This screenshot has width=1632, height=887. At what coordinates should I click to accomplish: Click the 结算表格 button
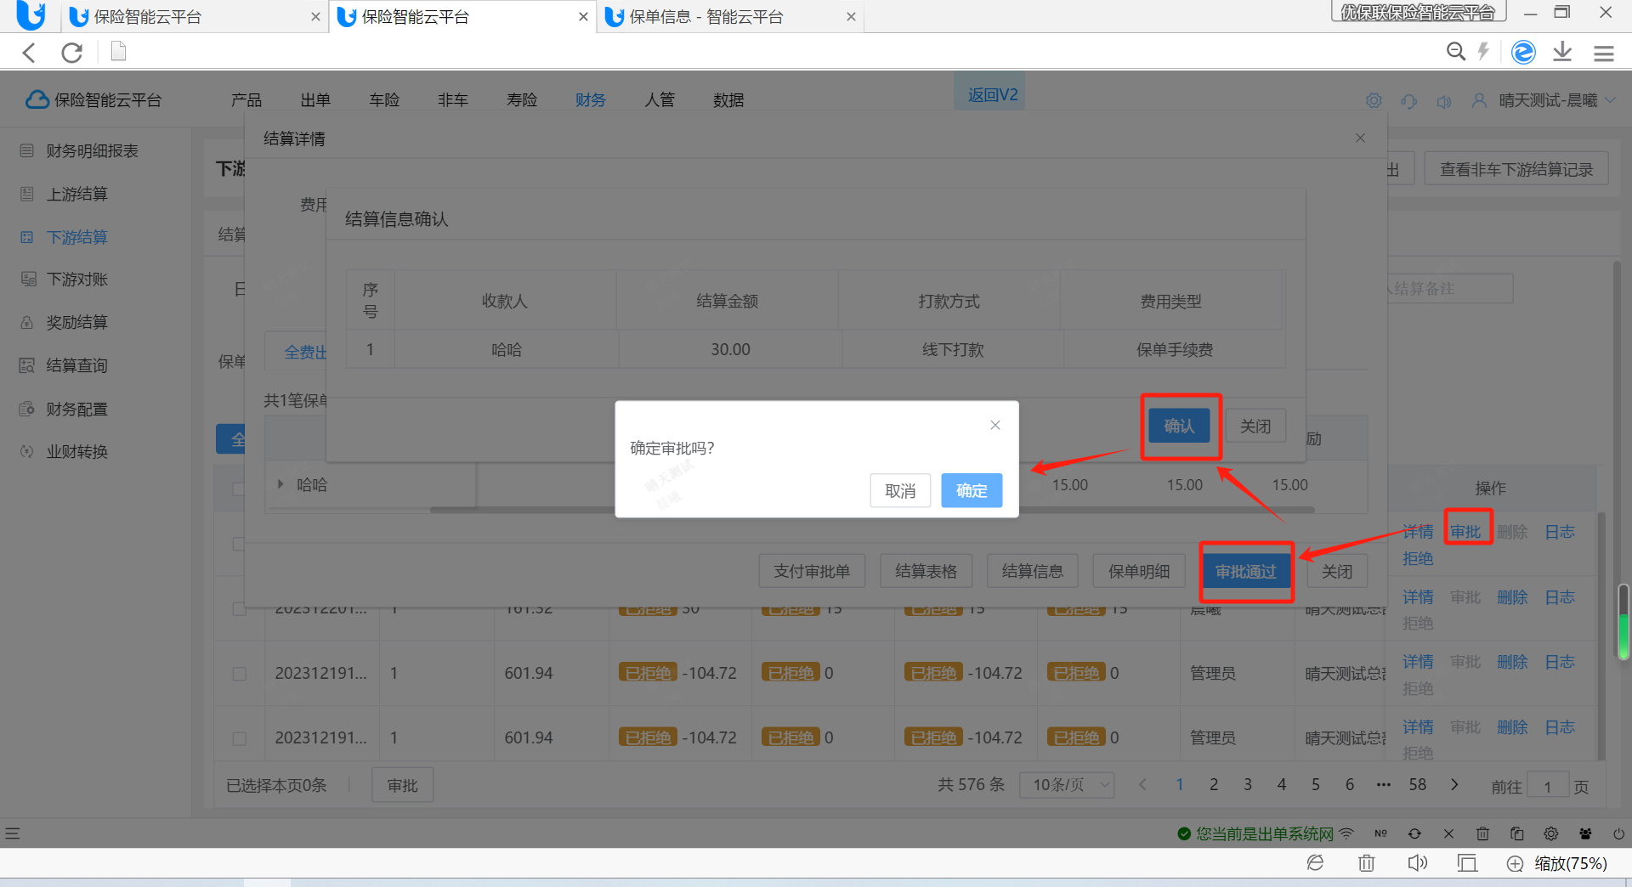pyautogui.click(x=926, y=572)
